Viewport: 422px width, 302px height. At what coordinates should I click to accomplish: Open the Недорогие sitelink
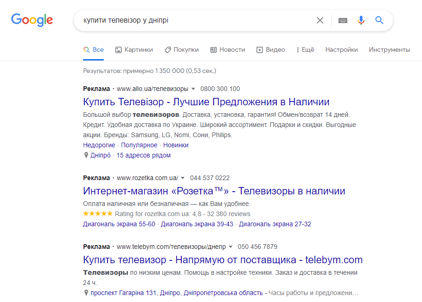tap(99, 145)
